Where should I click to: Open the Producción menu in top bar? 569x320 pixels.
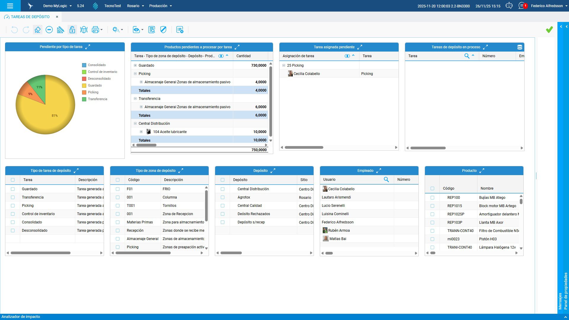coord(160,6)
